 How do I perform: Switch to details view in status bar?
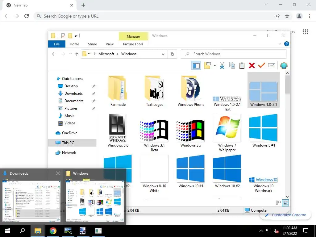click(279, 203)
